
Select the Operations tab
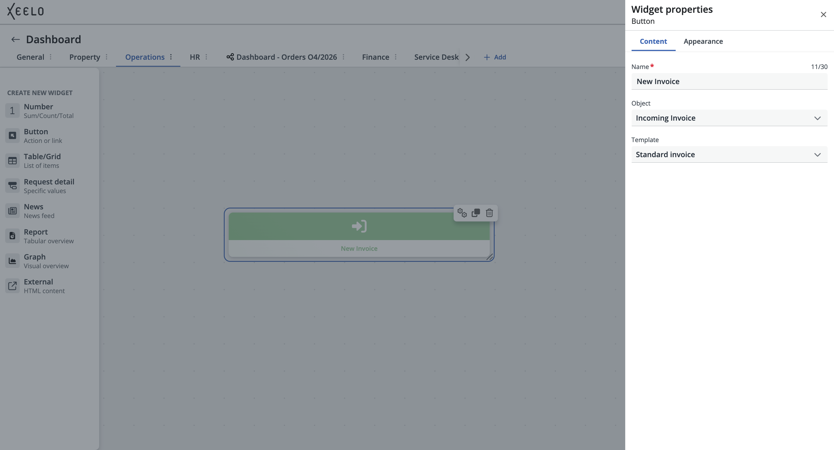point(145,57)
